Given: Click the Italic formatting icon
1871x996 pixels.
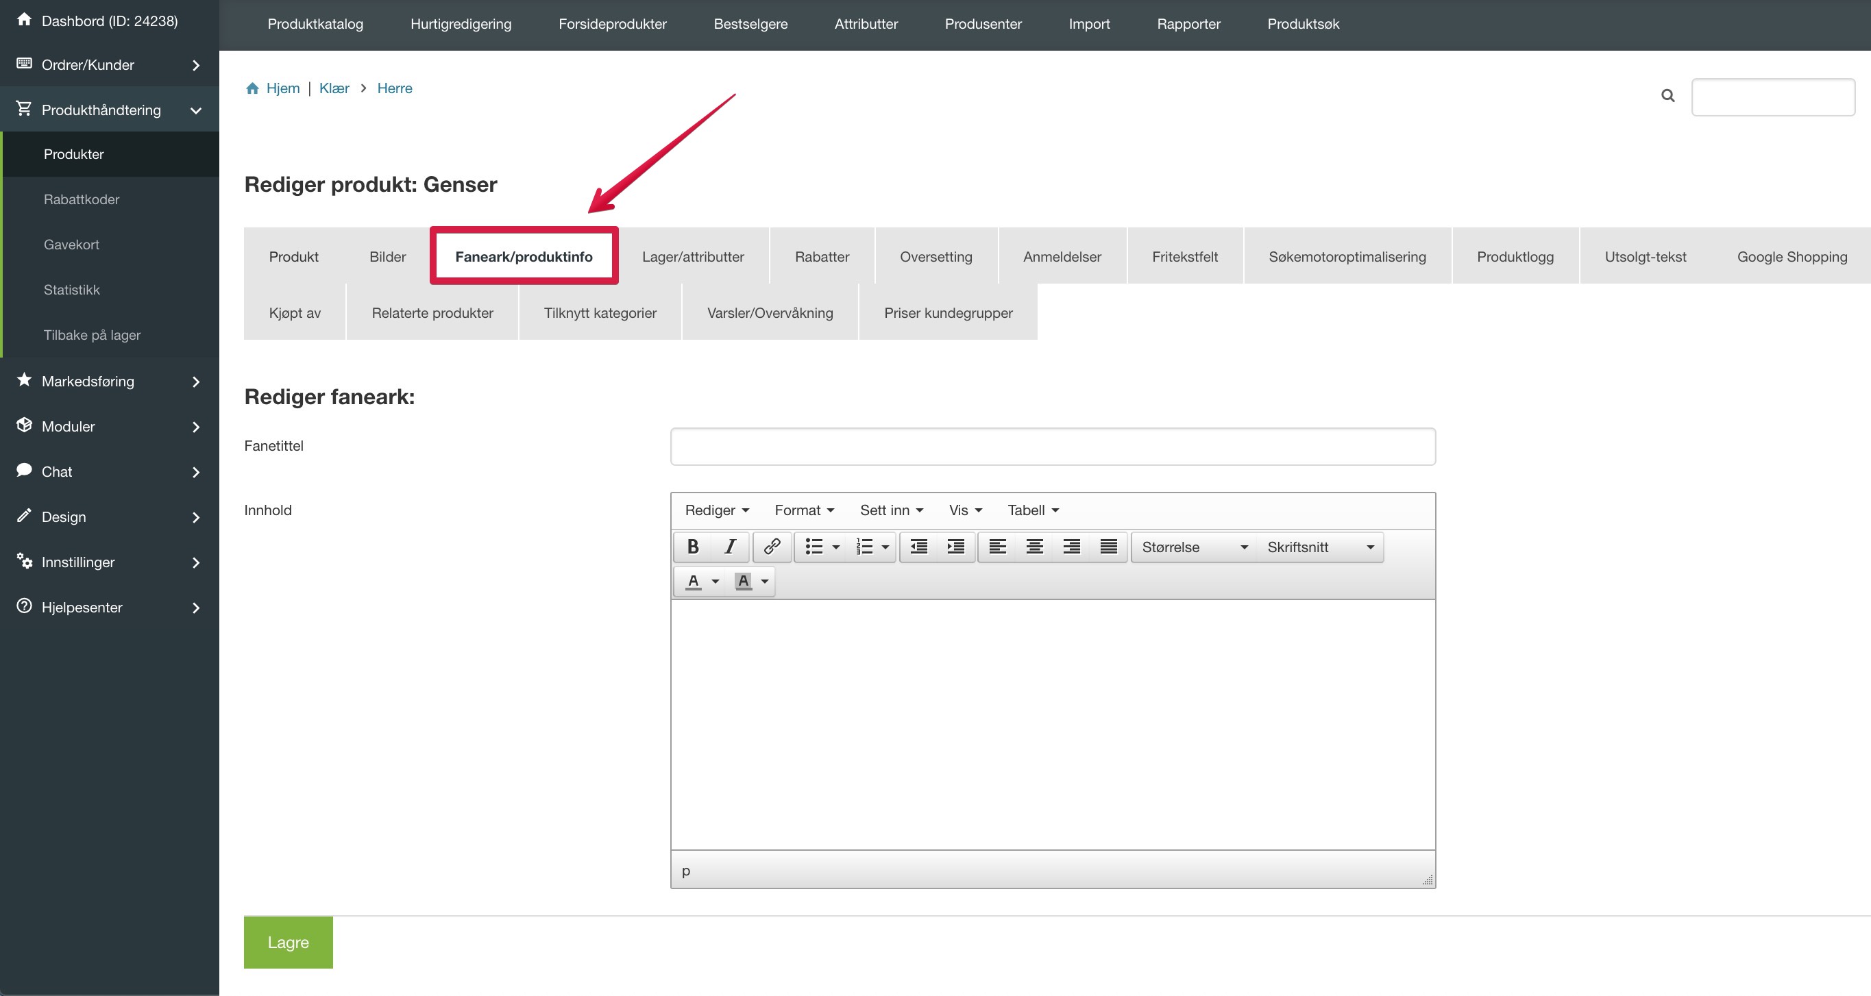Looking at the screenshot, I should [730, 547].
